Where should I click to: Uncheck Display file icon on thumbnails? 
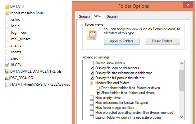(92, 68)
